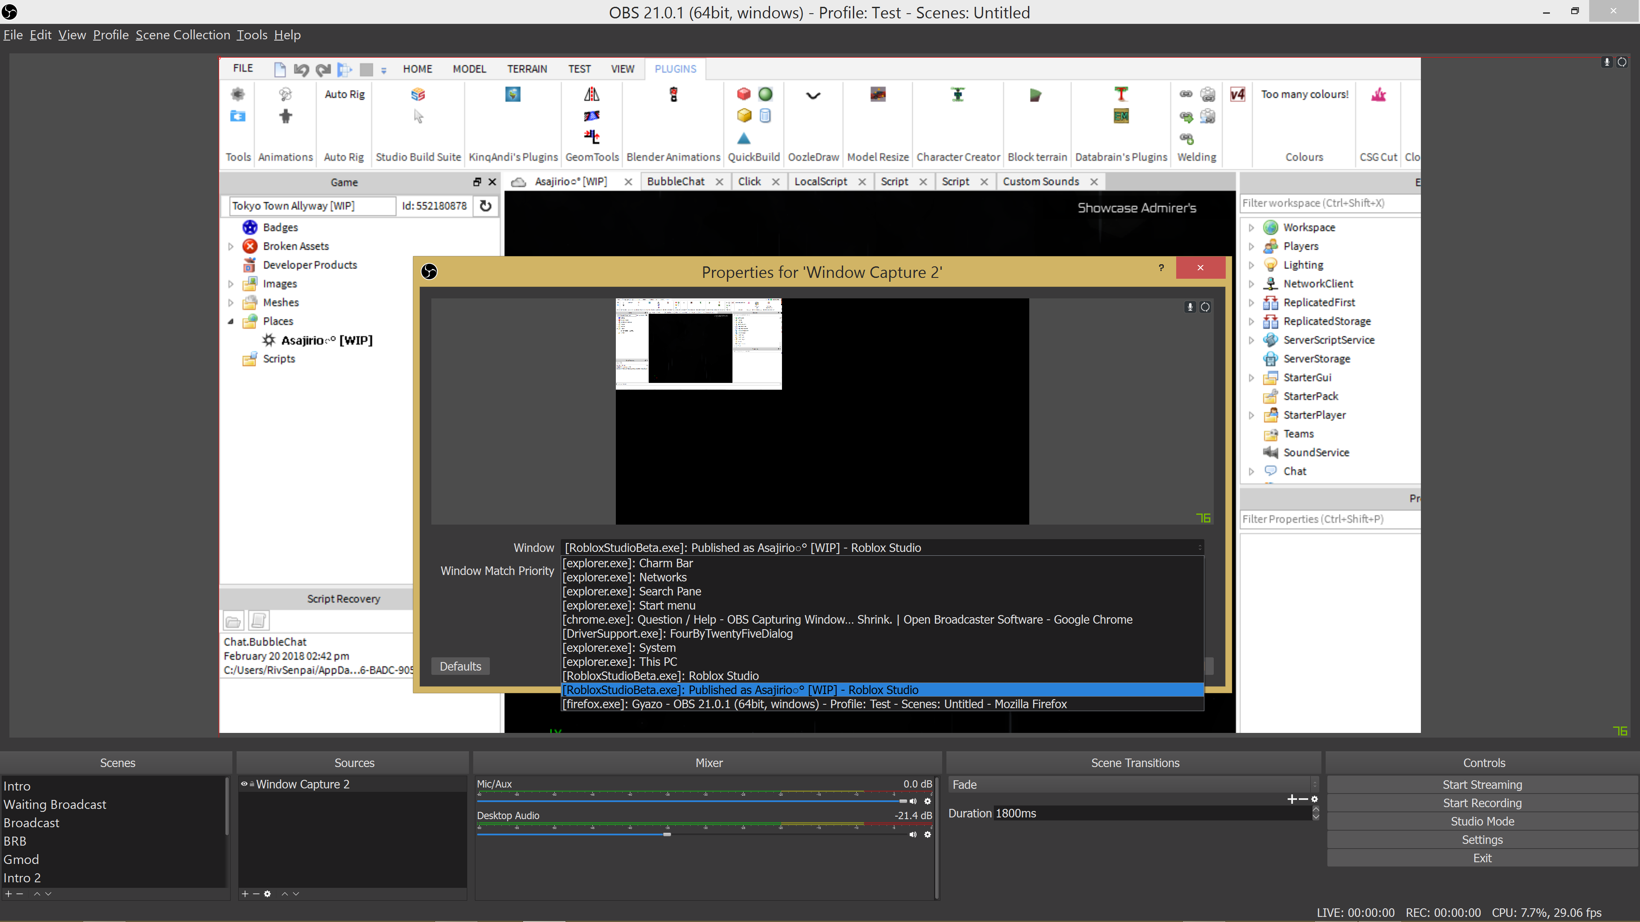
Task: Open Desktop Audio settings gear
Action: [x=928, y=835]
